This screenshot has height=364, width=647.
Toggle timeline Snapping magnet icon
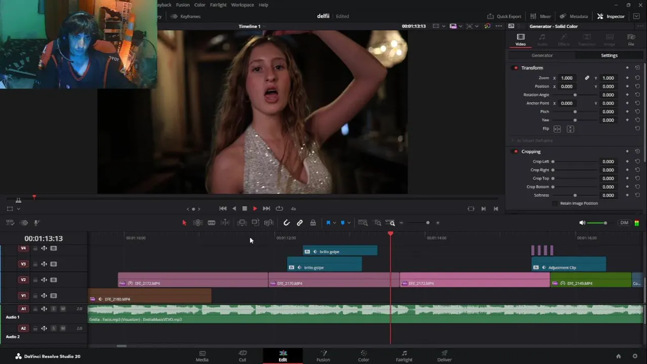287,223
